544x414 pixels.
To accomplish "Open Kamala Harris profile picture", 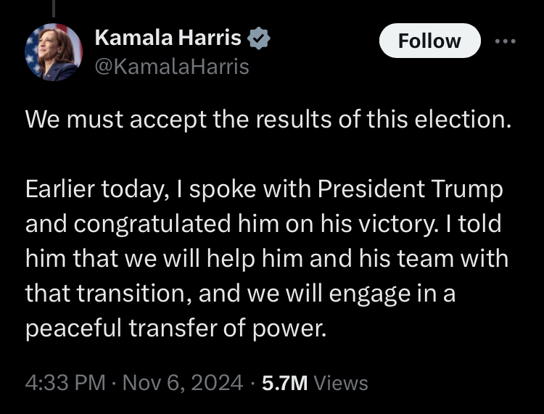I will 53,52.
